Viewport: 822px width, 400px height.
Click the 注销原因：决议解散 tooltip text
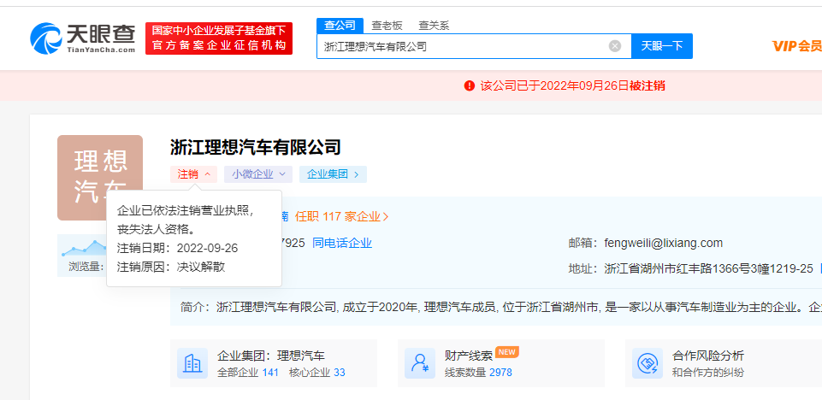tap(171, 267)
